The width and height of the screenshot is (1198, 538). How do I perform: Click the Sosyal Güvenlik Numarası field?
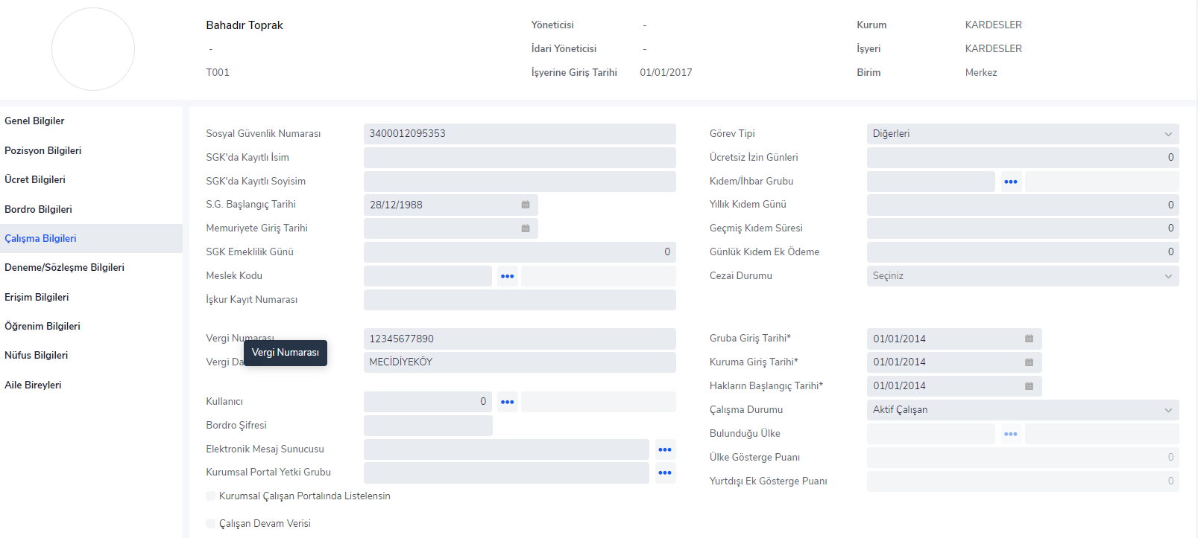[519, 134]
